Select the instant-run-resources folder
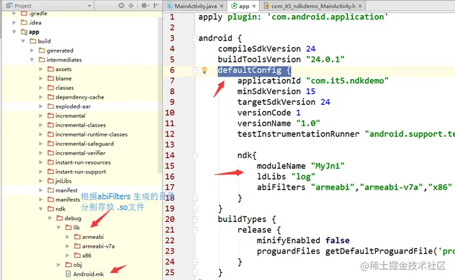This screenshot has width=455, height=280. click(x=79, y=162)
